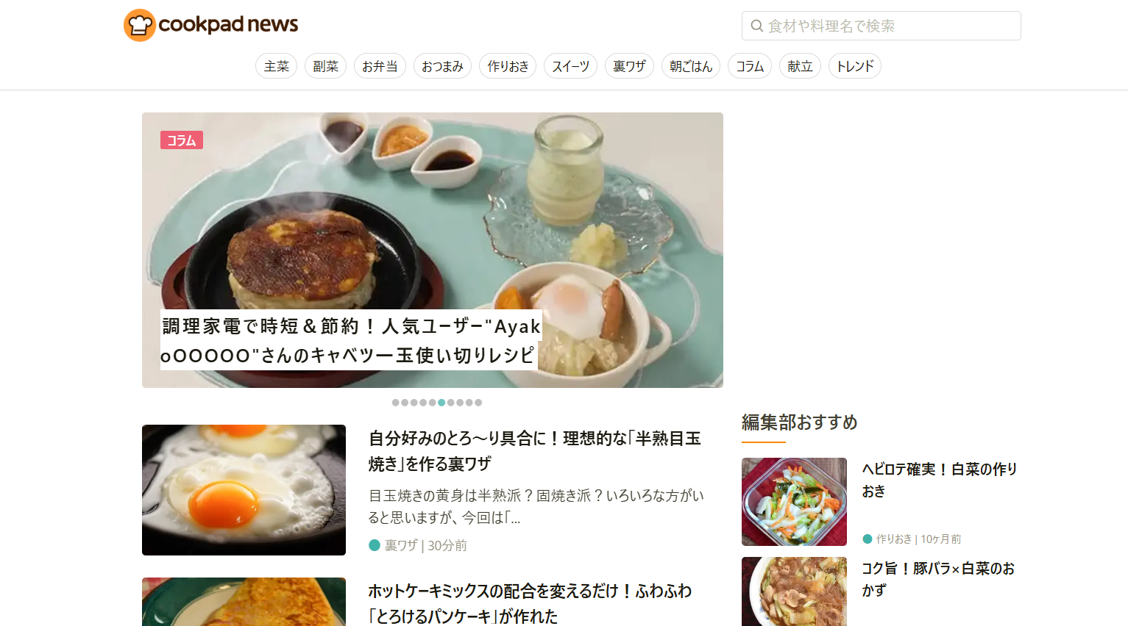Click the teal dot beside 裏ワザ tag
The width and height of the screenshot is (1128, 626).
374,545
